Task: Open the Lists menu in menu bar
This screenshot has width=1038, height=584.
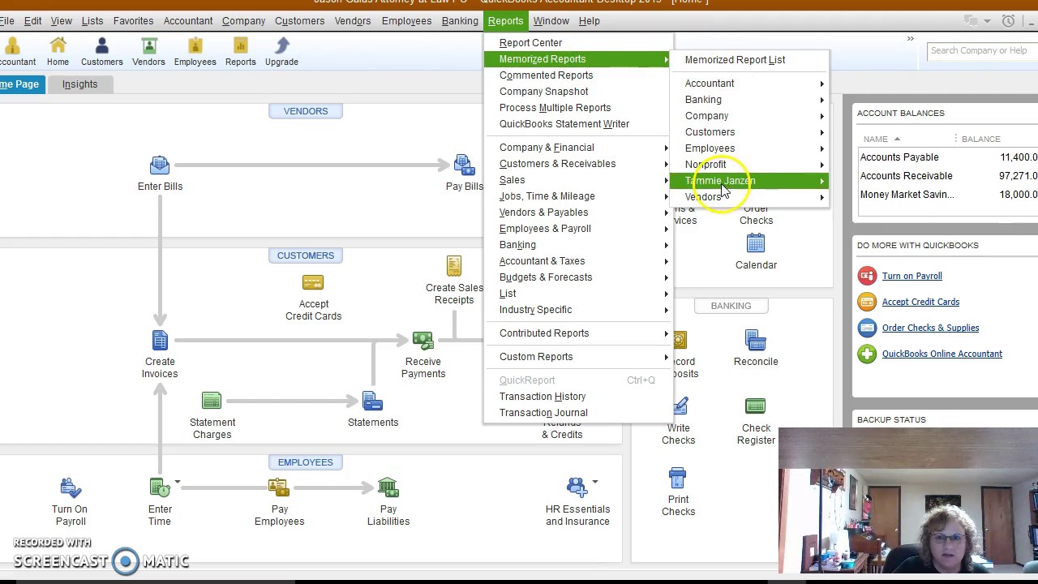Action: click(x=92, y=21)
